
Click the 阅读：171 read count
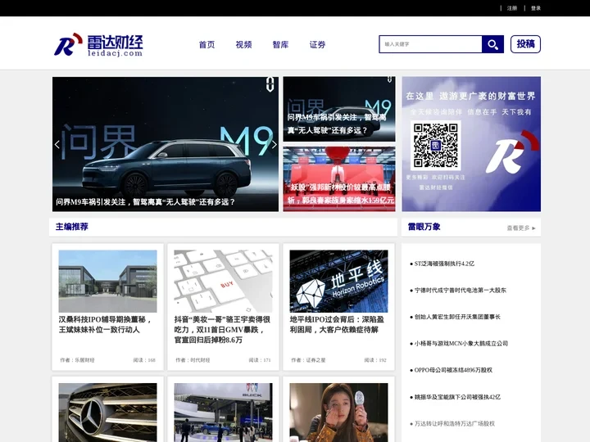260,360
